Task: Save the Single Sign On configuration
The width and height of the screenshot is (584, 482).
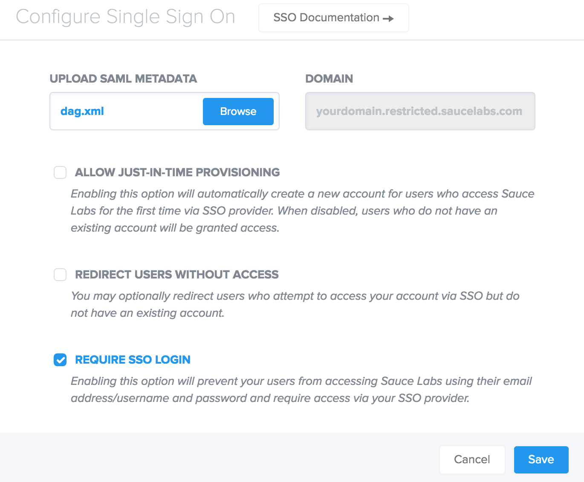Action: [x=541, y=459]
